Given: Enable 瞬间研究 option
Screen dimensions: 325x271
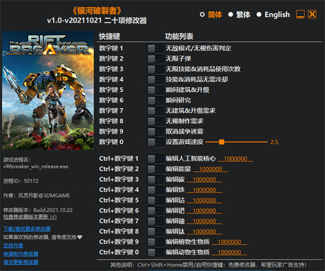Looking at the screenshot, I should click(x=155, y=100).
